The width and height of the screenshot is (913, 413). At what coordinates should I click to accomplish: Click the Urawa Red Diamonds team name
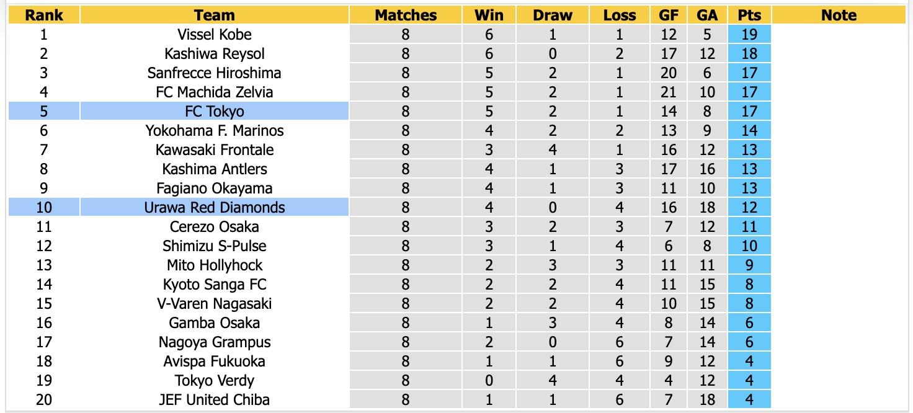[215, 208]
